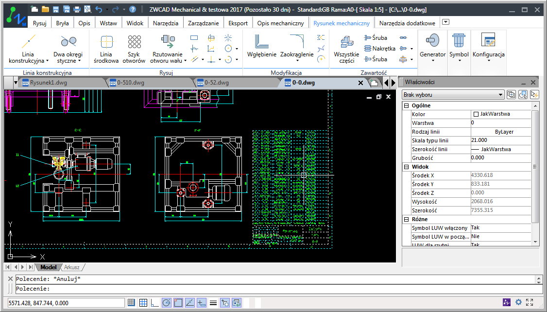Collapse the Ogólne properties section
547x312 pixels.
point(407,105)
